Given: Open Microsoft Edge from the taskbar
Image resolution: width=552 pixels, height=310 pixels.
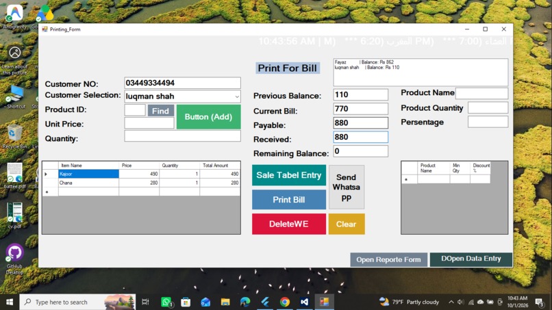Looking at the screenshot, I should coord(245,302).
